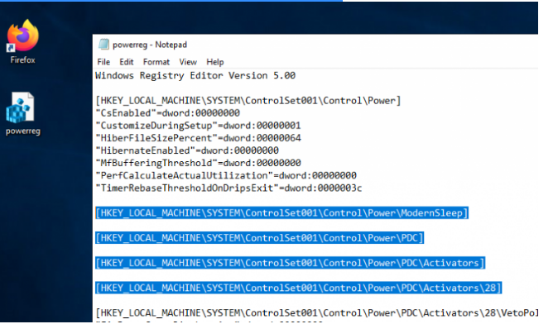
Task: Click the "CsEnabled"=dword:00000000 line
Action: pos(167,113)
